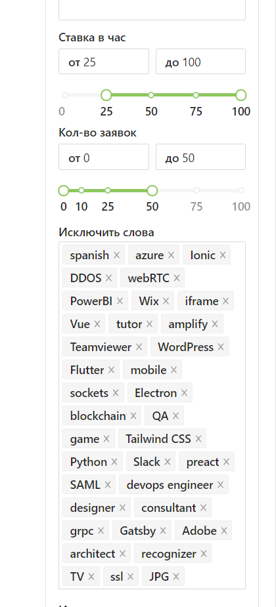Remove the Slack tag
This screenshot has width=276, height=607.
[x=168, y=462]
